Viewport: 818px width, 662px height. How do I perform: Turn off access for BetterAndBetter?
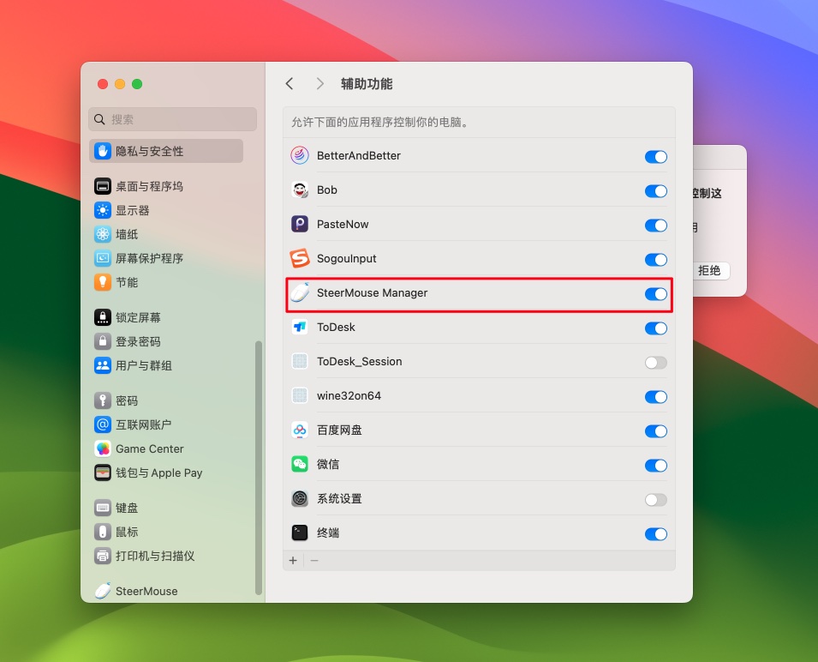coord(655,157)
